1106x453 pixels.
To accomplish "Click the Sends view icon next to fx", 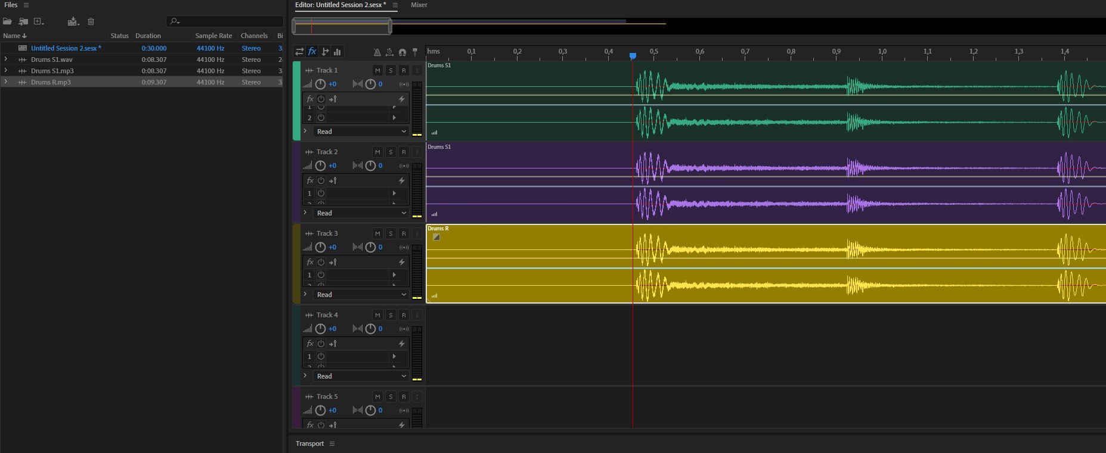I will (325, 52).
